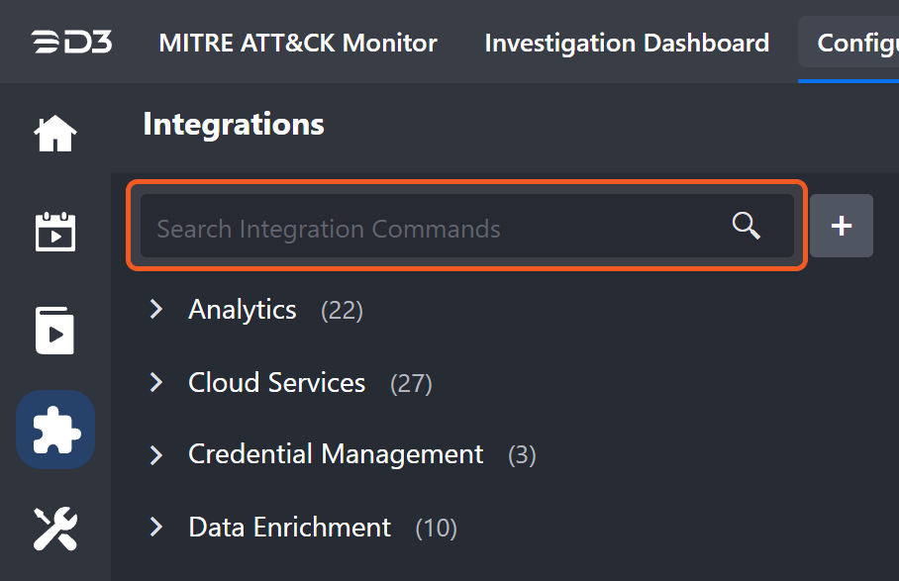Expand the Analytics chevron arrow
899x581 pixels.
(155, 310)
